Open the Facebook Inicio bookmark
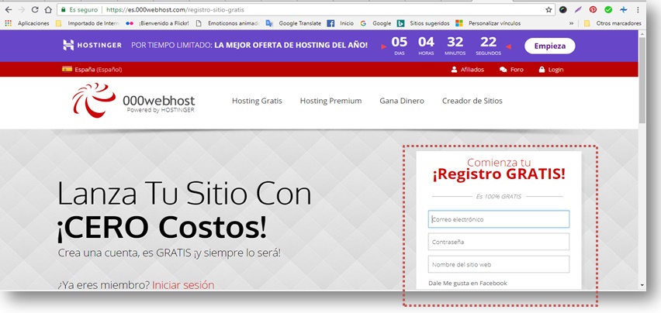The height and width of the screenshot is (313, 661). [341, 23]
